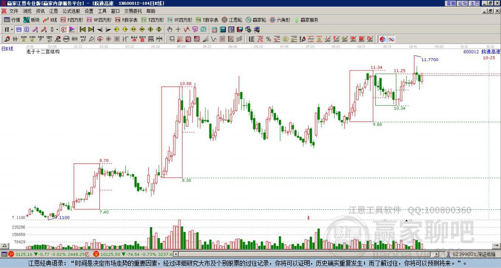Screen dimensions: 501x268
Task: Open the 设置 menu
Action: coord(89,11)
